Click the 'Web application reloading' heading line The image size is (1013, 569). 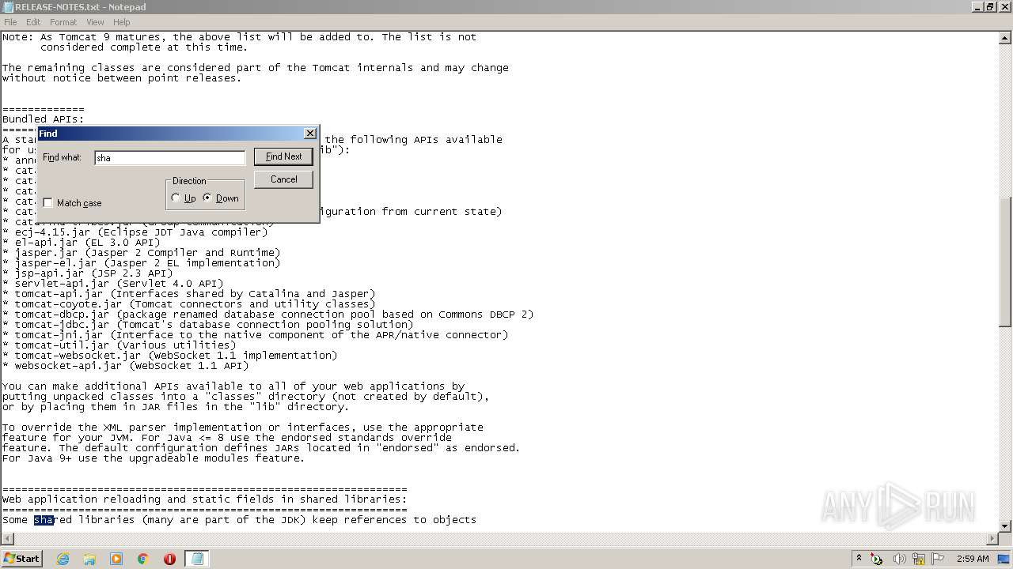[205, 499]
